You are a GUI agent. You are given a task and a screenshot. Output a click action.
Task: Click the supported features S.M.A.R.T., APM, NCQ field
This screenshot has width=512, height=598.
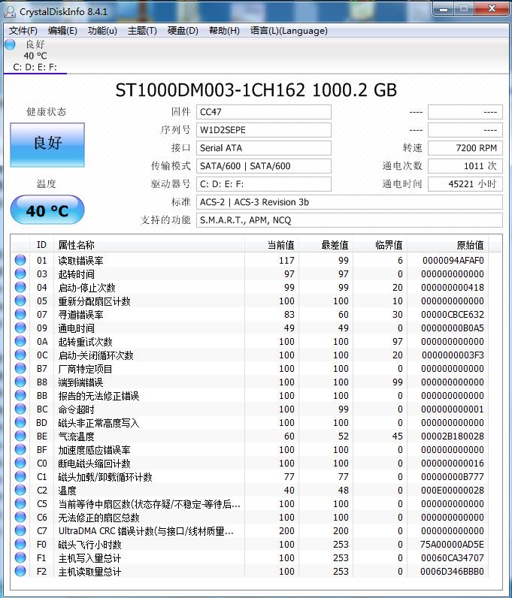tap(350, 220)
